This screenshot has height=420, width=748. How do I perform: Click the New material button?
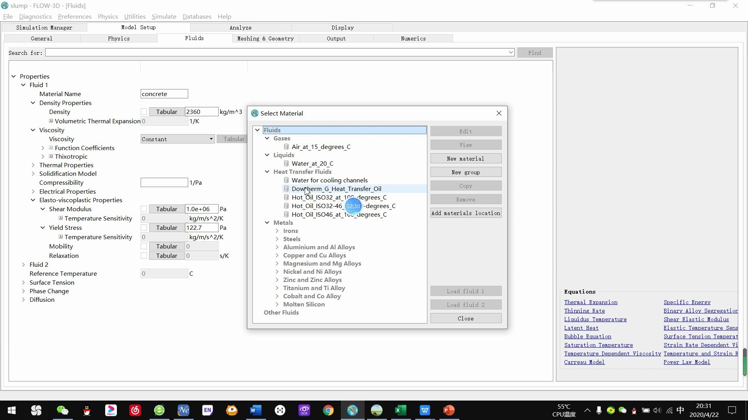point(466,159)
